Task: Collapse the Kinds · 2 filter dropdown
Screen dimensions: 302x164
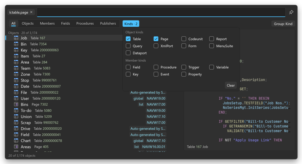Action: (x=131, y=24)
